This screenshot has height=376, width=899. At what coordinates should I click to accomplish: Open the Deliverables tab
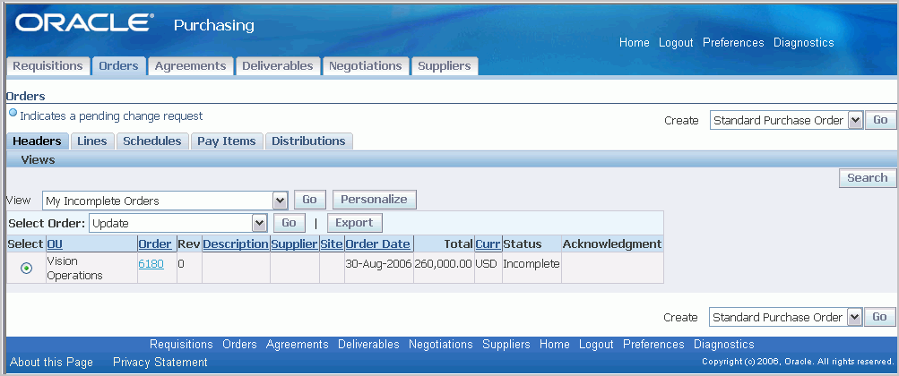click(278, 66)
